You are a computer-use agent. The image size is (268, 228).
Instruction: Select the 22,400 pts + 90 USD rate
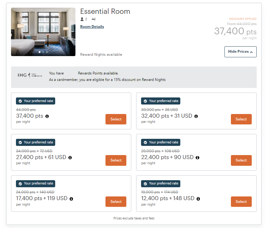pos(241,160)
